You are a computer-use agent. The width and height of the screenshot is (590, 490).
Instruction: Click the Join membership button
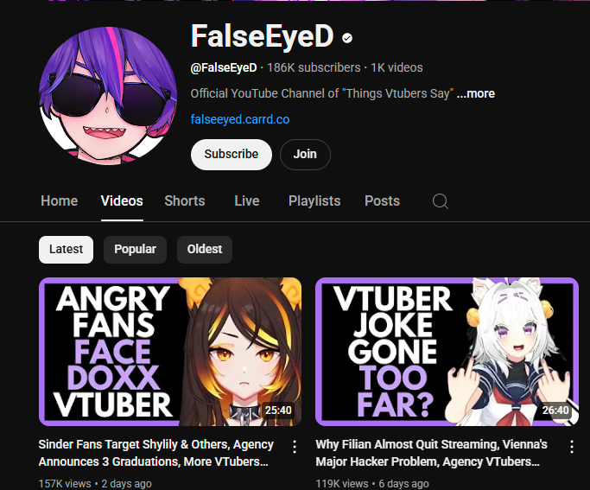click(x=305, y=155)
